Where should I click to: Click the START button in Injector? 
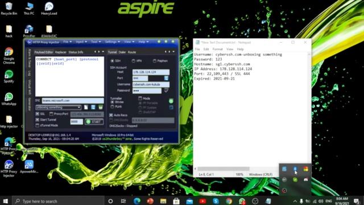(x=94, y=121)
